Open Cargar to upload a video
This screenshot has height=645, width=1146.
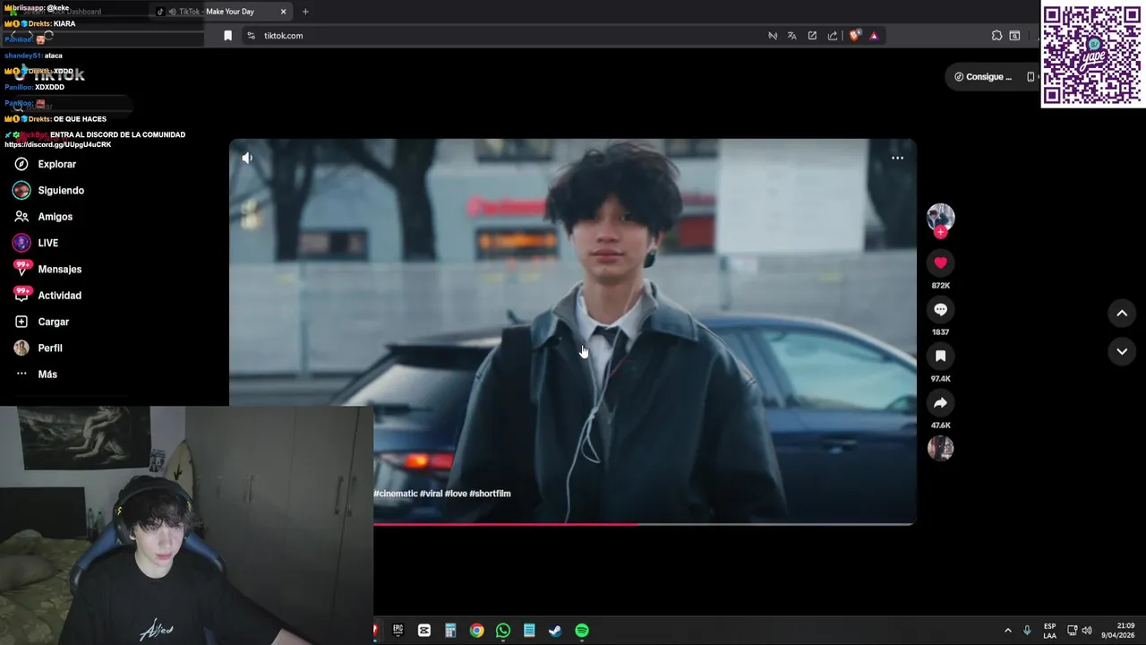point(53,322)
